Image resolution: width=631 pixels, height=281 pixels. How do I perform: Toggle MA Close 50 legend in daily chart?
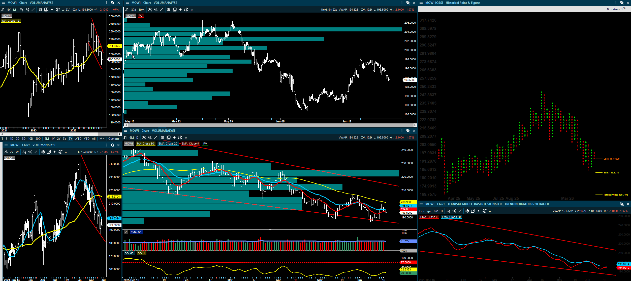click(x=145, y=144)
